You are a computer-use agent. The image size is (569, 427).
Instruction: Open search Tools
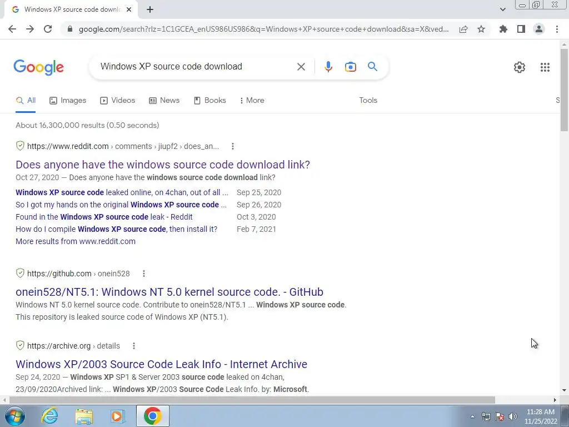[368, 101]
